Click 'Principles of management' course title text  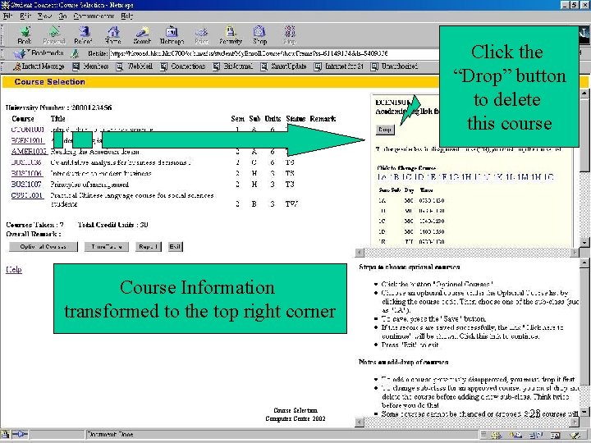pos(89,185)
